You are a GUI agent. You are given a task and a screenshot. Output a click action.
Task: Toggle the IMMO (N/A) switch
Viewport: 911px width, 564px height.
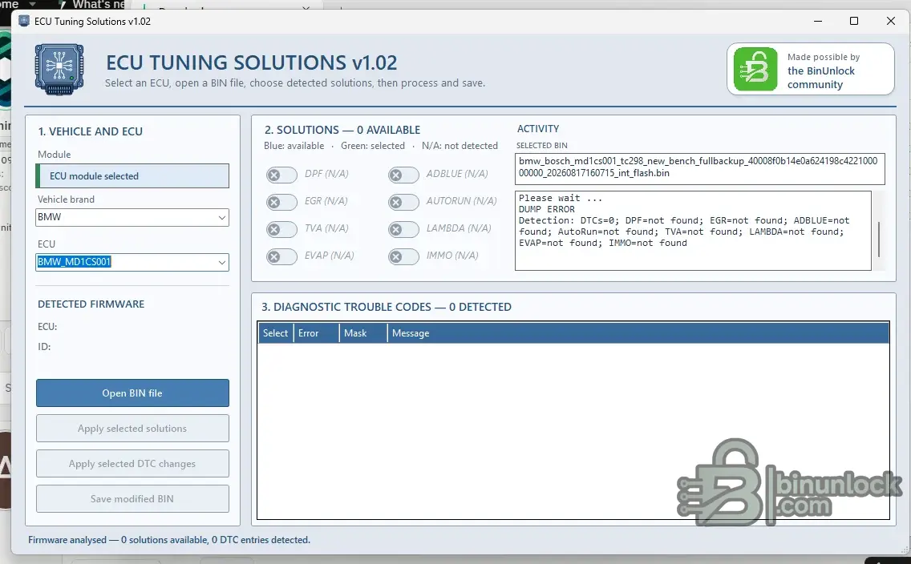pyautogui.click(x=404, y=256)
